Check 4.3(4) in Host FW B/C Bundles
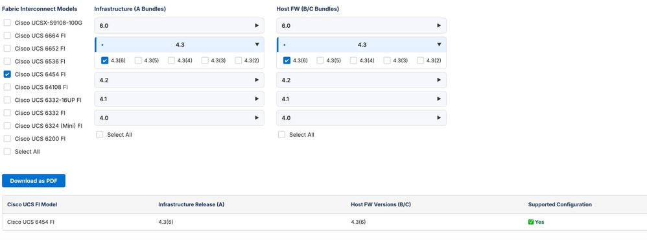The height and width of the screenshot is (240, 647). pyautogui.click(x=353, y=61)
